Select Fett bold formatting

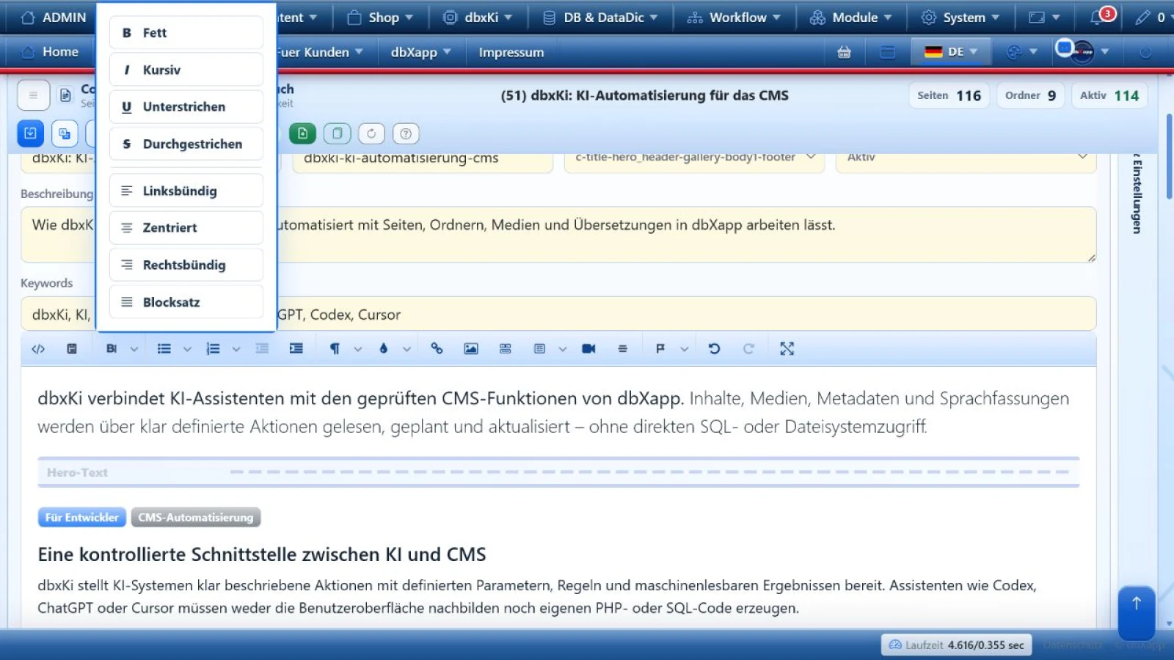pyautogui.click(x=186, y=33)
